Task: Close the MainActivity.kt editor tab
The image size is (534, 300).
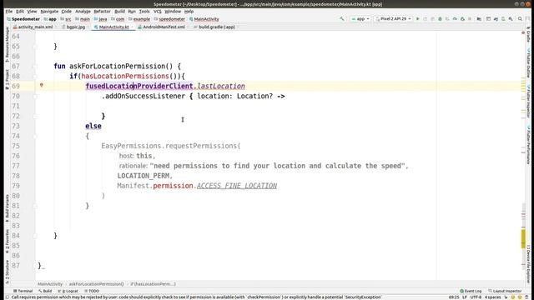Action: coord(133,27)
